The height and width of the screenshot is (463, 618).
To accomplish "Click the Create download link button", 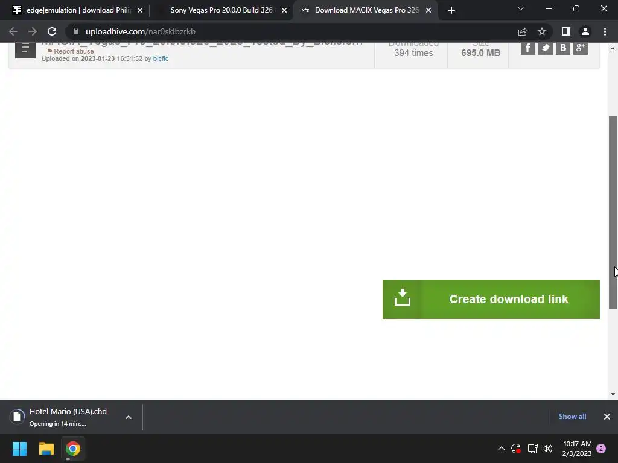I will click(491, 299).
